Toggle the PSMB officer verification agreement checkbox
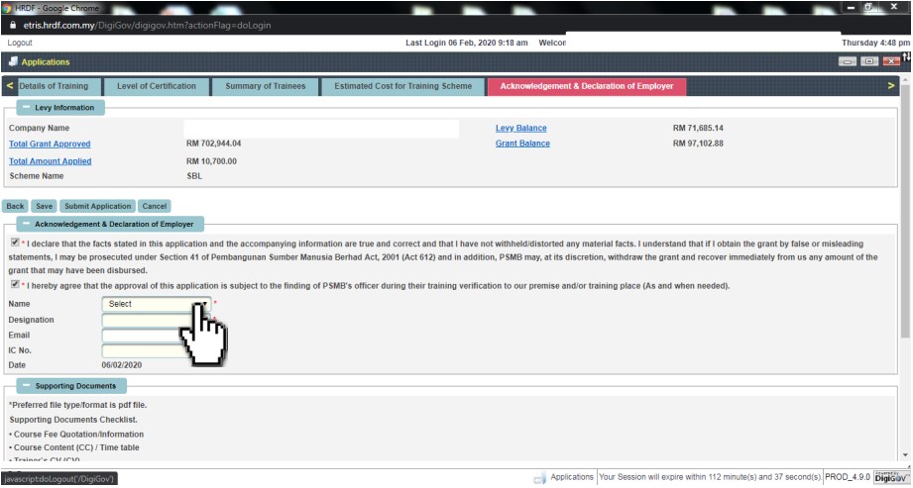 pyautogui.click(x=14, y=285)
